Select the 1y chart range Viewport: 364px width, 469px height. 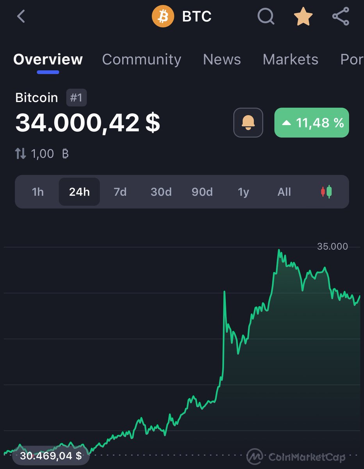pos(243,192)
